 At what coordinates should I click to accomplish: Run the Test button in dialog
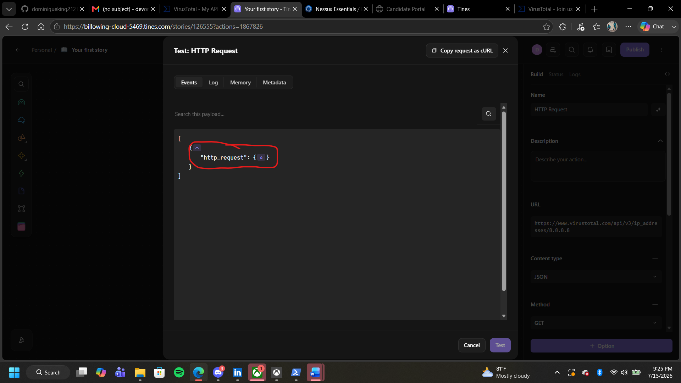coord(500,345)
